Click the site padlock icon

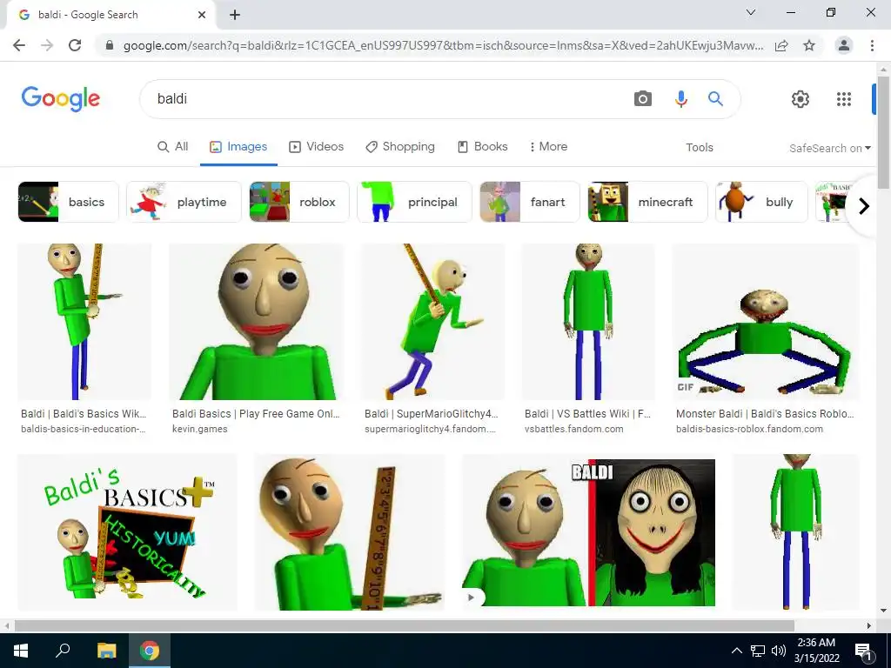click(x=110, y=45)
